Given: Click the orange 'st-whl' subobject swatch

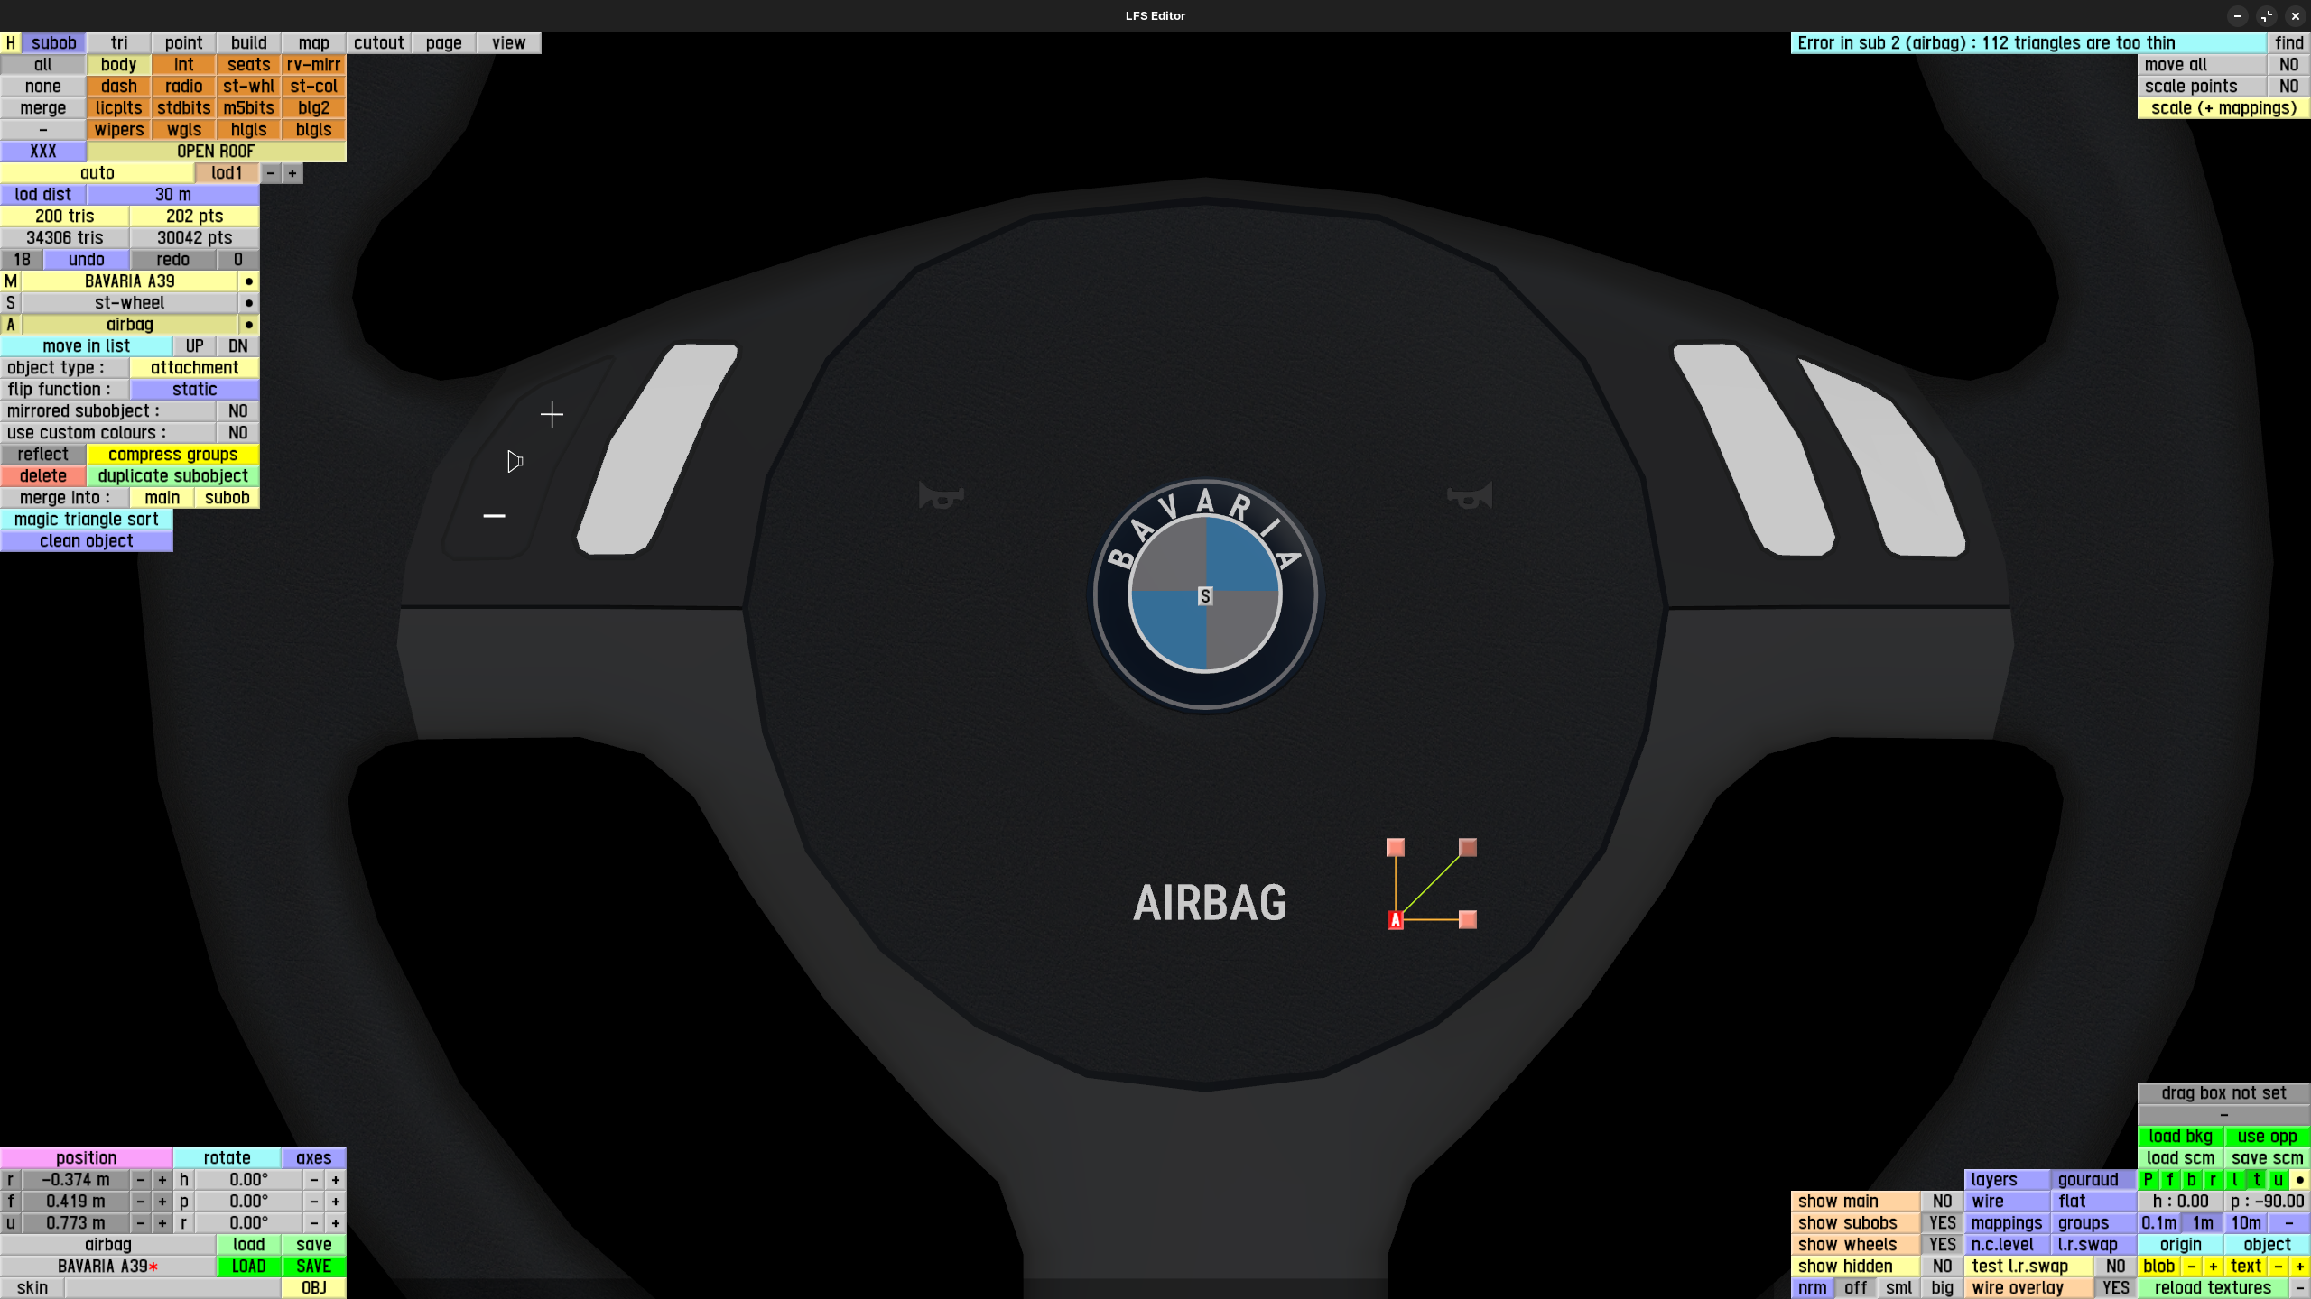Looking at the screenshot, I should pos(248,87).
